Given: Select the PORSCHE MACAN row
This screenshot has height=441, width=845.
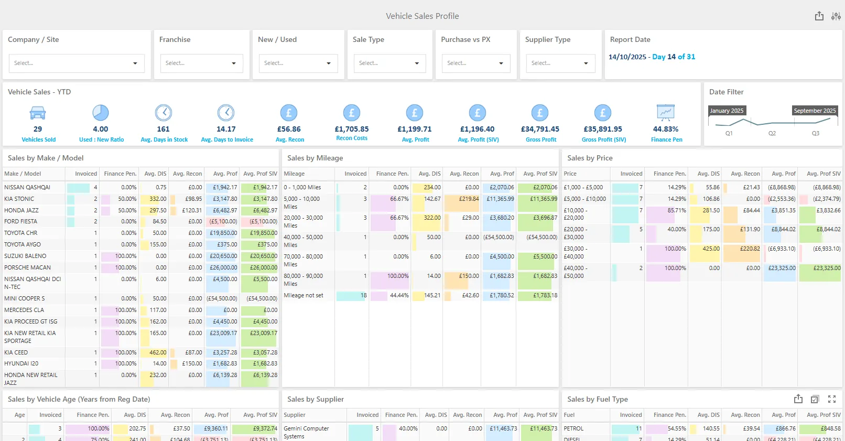Looking at the screenshot, I should (x=140, y=267).
